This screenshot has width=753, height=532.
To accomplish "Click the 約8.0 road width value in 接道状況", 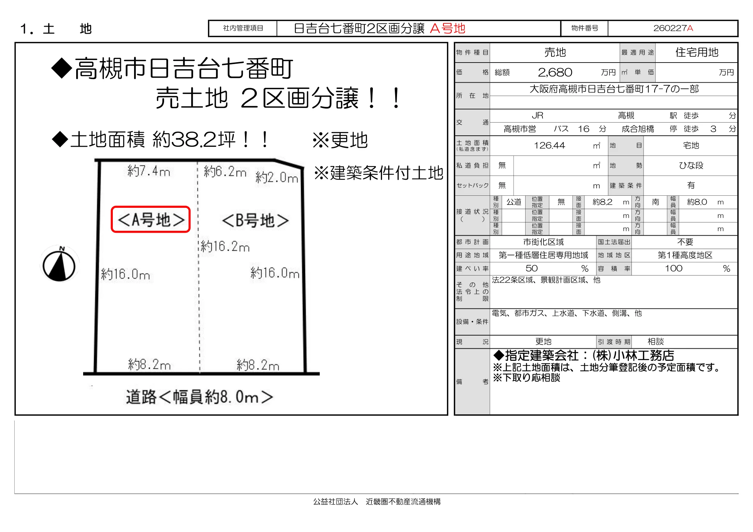I will tap(697, 202).
